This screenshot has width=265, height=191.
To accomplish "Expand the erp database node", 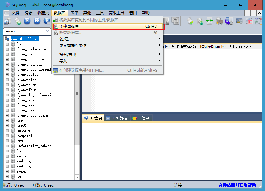I will (7, 120).
